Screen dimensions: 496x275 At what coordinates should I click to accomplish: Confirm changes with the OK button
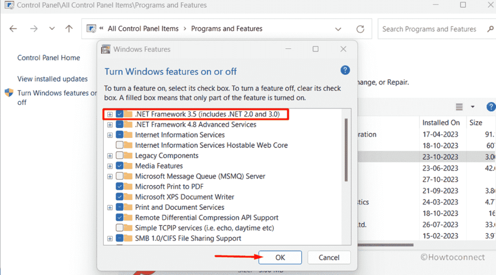280,257
